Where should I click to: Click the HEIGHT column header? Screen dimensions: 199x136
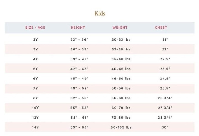(78, 28)
